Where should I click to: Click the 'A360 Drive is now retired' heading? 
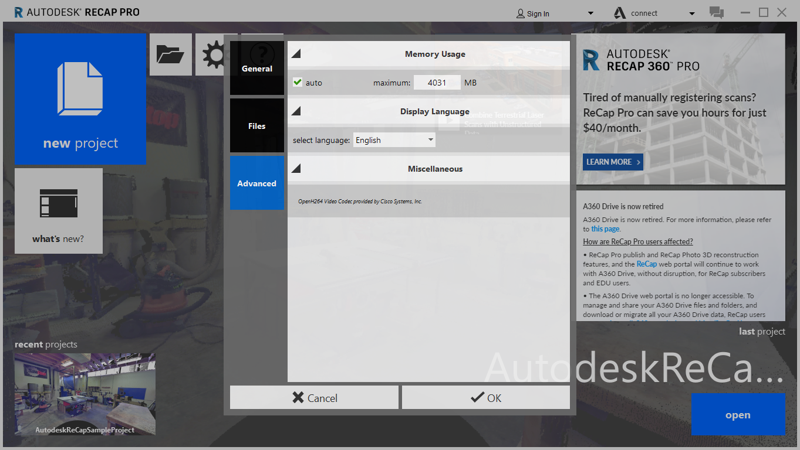pos(623,206)
